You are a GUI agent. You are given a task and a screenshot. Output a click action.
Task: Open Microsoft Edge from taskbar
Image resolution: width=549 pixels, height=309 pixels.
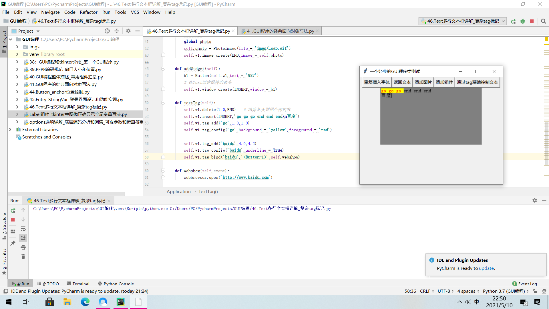85,302
